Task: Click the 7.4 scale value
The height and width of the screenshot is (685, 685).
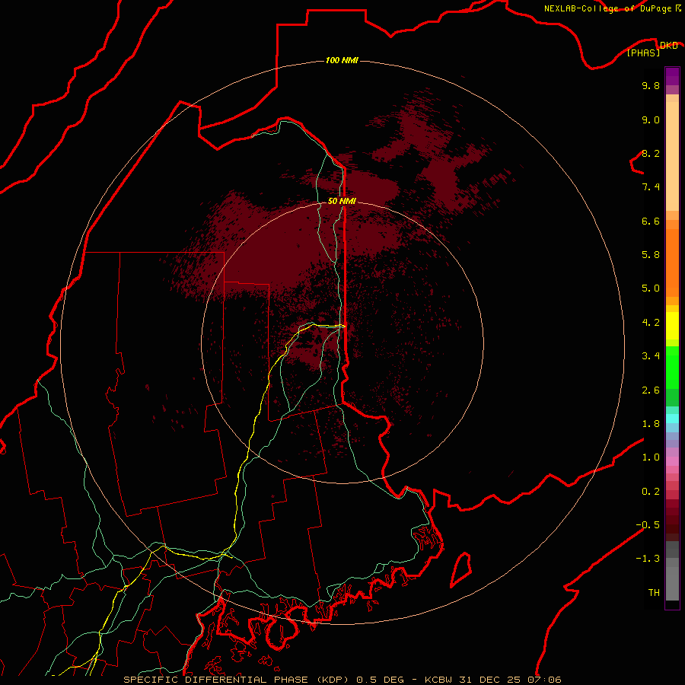Action: coord(651,187)
